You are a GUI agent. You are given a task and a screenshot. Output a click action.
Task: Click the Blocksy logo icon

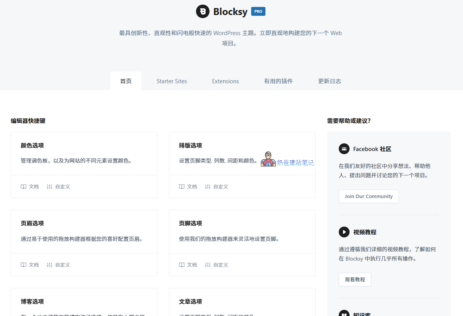point(202,11)
